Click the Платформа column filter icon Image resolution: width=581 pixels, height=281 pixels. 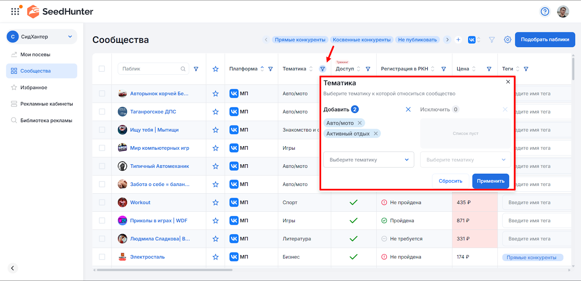(x=271, y=69)
